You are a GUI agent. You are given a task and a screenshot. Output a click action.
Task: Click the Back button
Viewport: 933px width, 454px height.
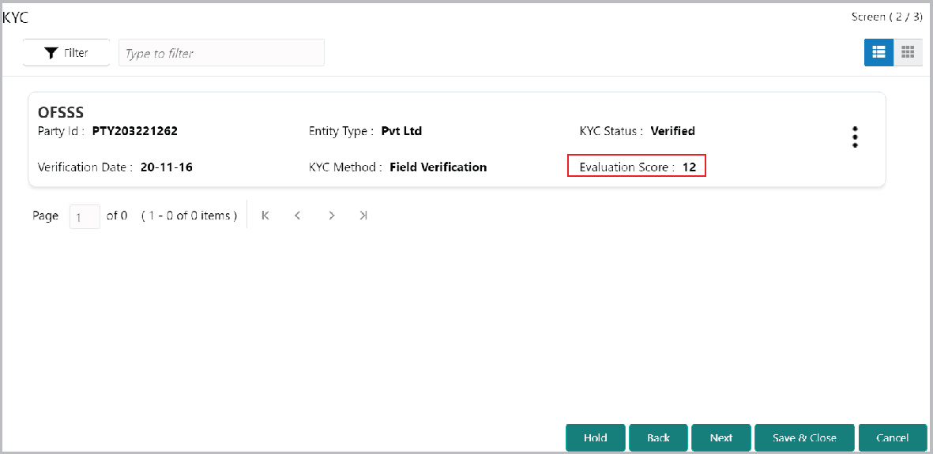pos(658,438)
